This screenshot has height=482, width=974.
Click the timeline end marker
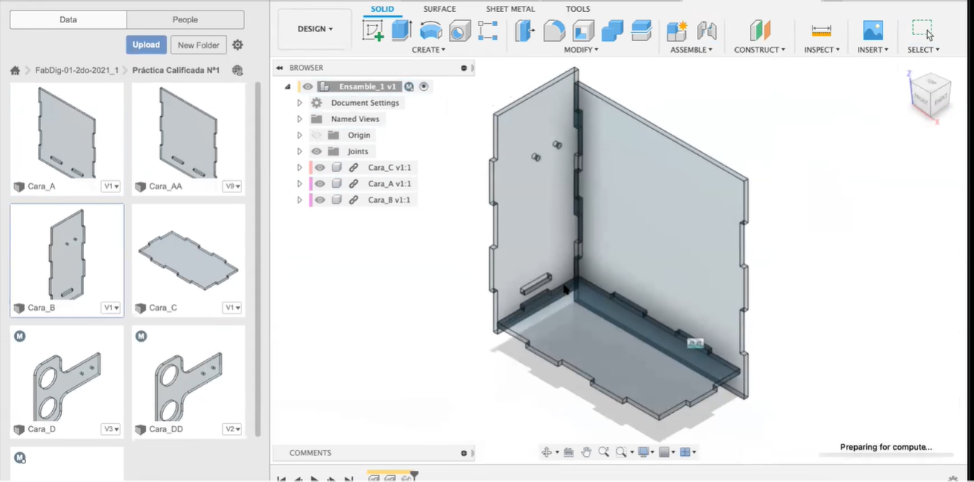point(414,475)
